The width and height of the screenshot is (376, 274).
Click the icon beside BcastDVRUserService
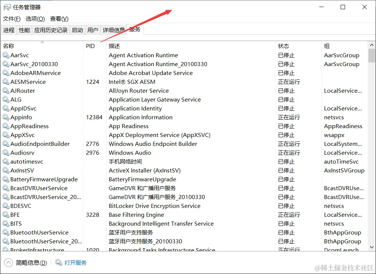click(x=6, y=188)
